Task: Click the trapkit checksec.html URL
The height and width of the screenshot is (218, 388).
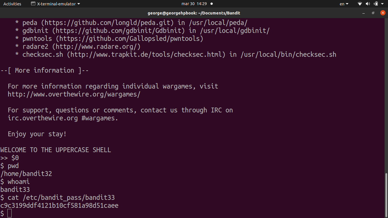Action: point(146,54)
